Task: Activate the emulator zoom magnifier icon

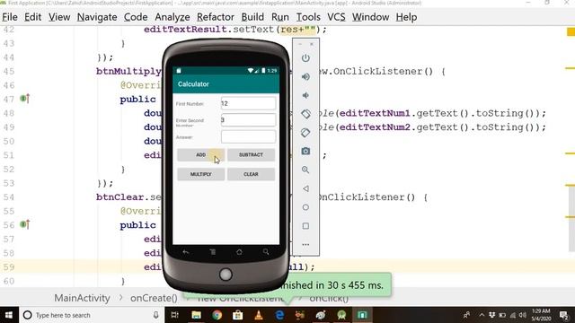Action: (x=305, y=170)
